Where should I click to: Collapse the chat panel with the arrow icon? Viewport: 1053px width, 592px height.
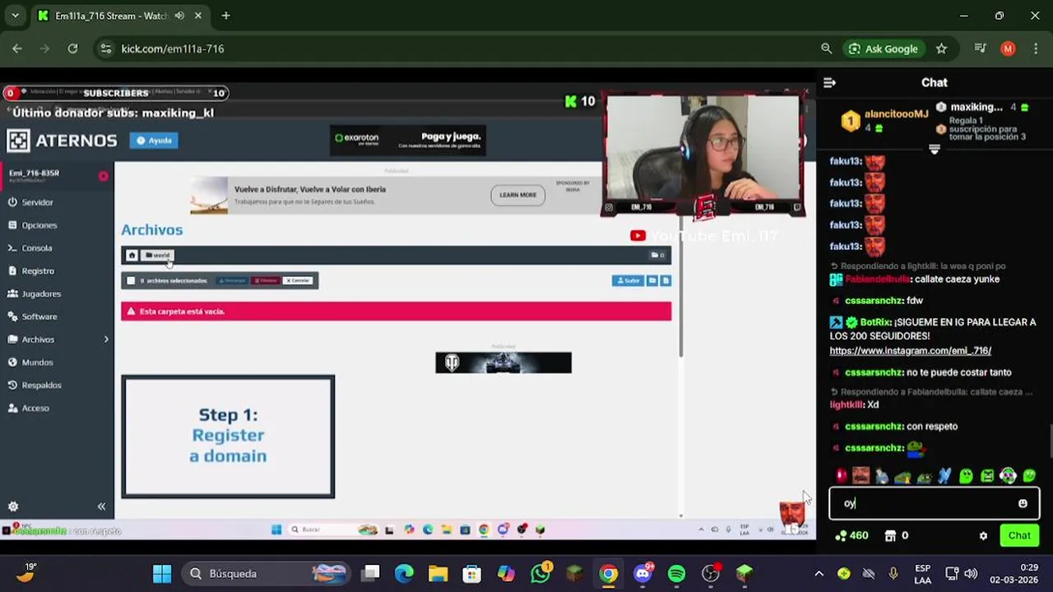(x=829, y=82)
